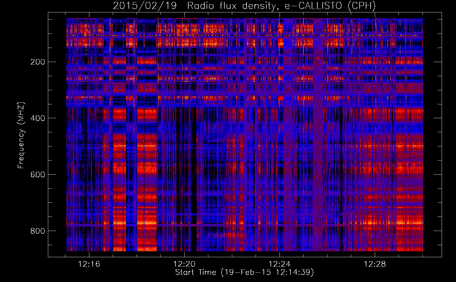This screenshot has width=456, height=282.
Task: Click the 800 frequency tick label
Action: pyautogui.click(x=37, y=231)
